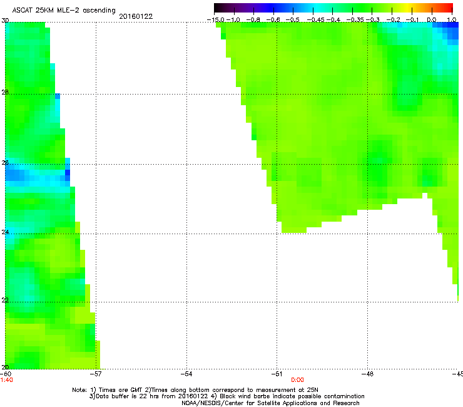463x407 pixels.
Task: Select the -1.0 color scale label
Action: [x=233, y=20]
